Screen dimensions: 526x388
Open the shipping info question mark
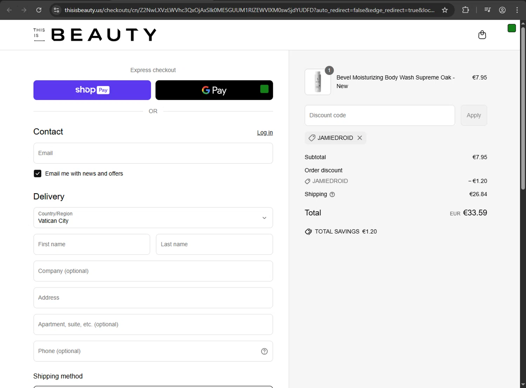(x=332, y=194)
